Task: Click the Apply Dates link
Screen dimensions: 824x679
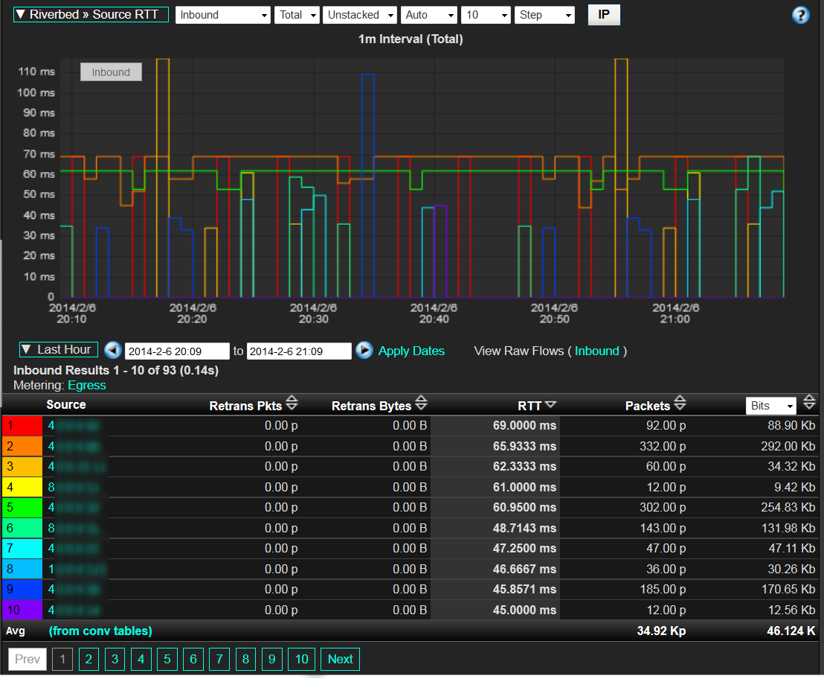Action: (411, 351)
